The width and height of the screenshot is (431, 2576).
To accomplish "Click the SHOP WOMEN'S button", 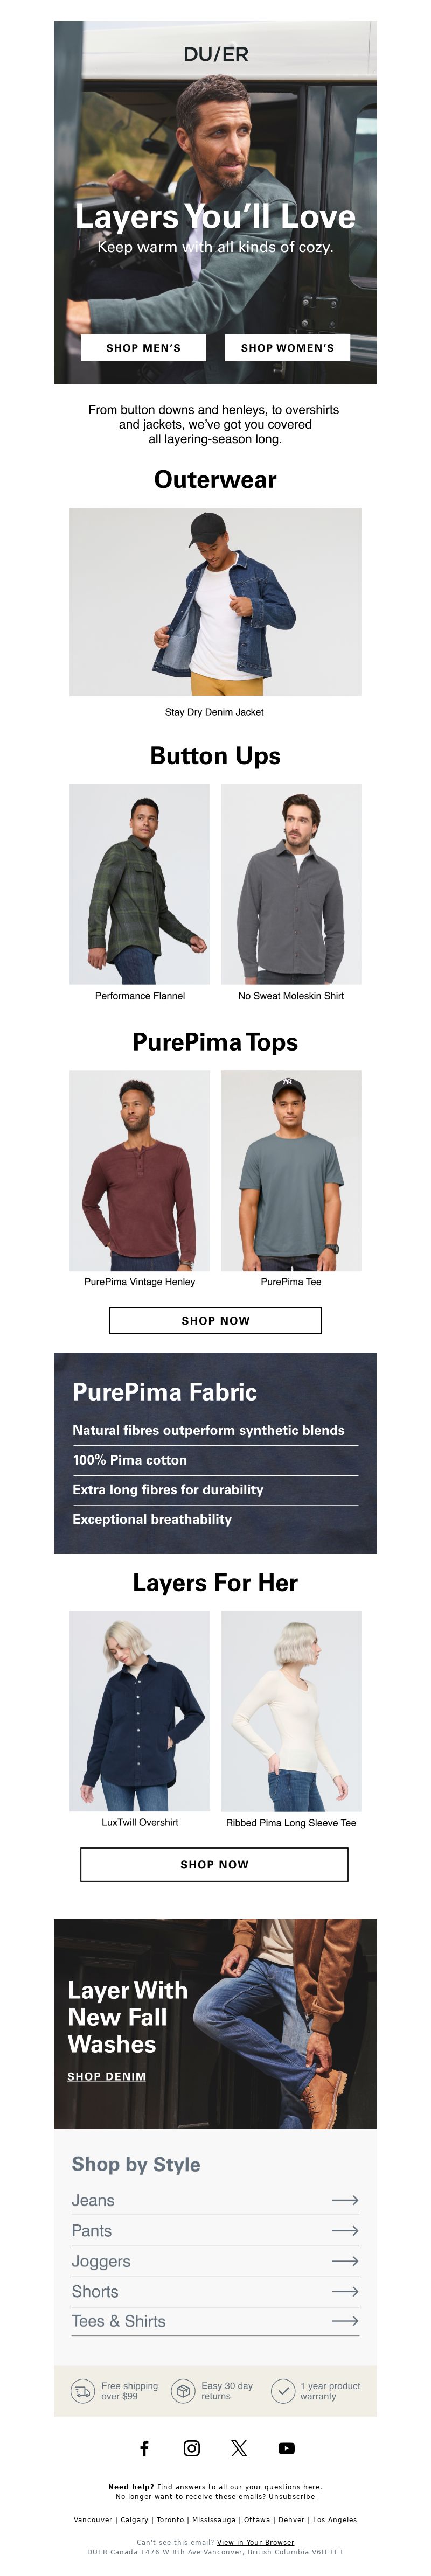I will (x=287, y=347).
